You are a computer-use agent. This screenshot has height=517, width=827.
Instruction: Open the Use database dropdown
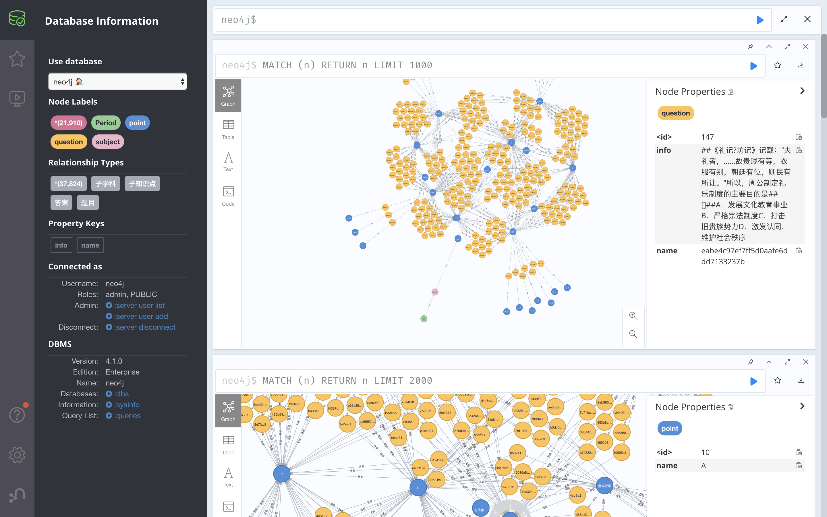coord(117,82)
